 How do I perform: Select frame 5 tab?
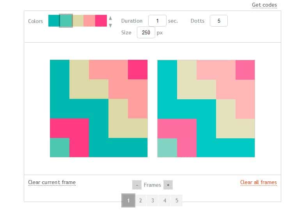177,200
